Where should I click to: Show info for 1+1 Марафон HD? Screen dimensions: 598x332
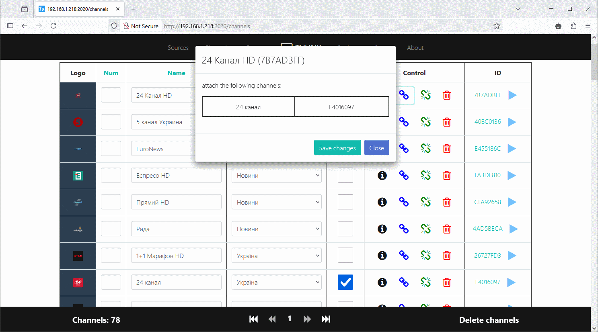pos(382,256)
